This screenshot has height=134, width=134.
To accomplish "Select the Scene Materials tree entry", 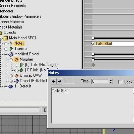I will coord(12,22).
